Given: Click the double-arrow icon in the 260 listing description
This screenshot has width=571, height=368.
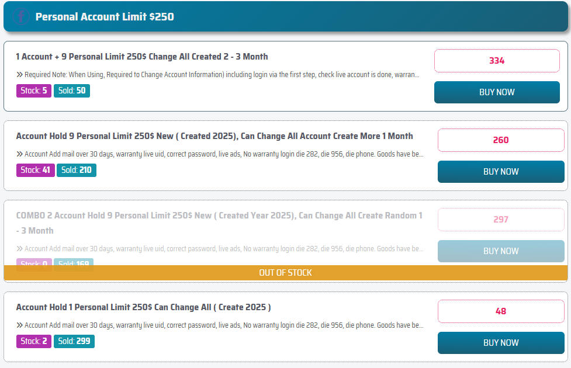Looking at the screenshot, I should tap(20, 154).
